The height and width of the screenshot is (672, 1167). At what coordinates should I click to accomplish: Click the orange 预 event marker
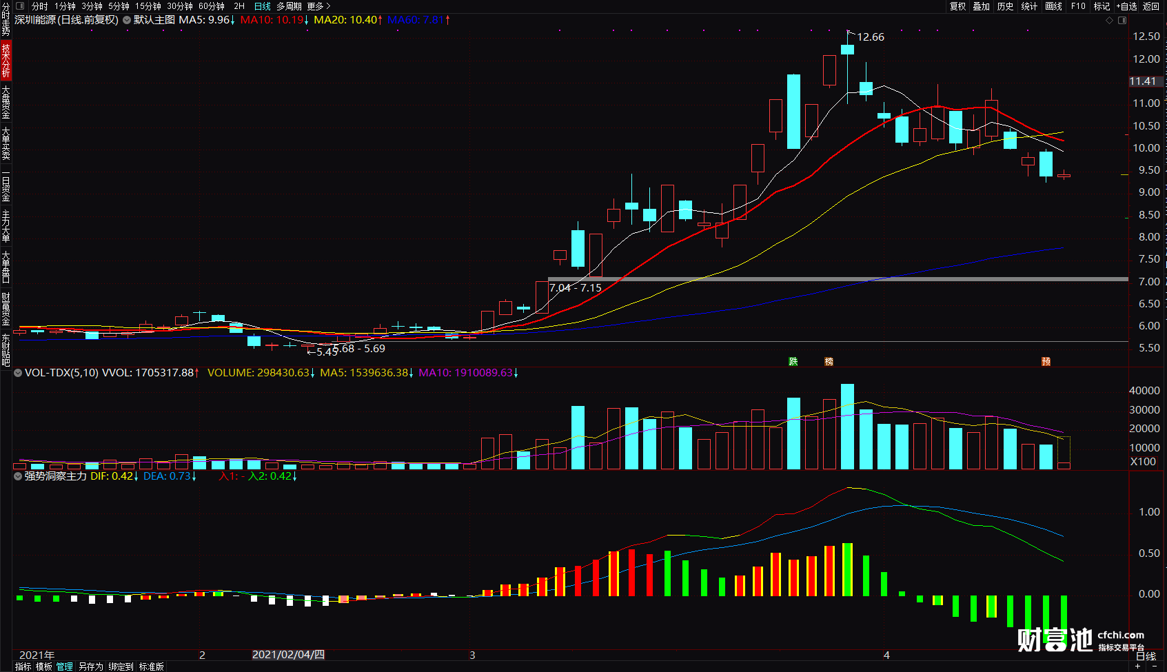pyautogui.click(x=1046, y=362)
